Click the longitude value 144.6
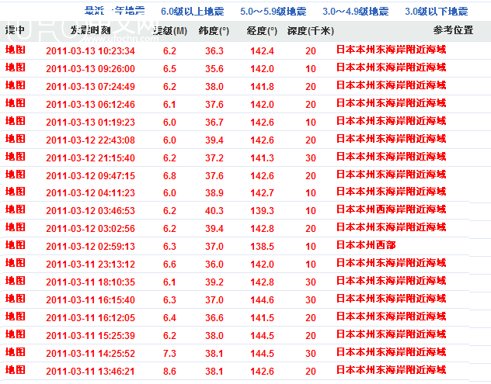This screenshot has width=491, height=384. [x=262, y=300]
